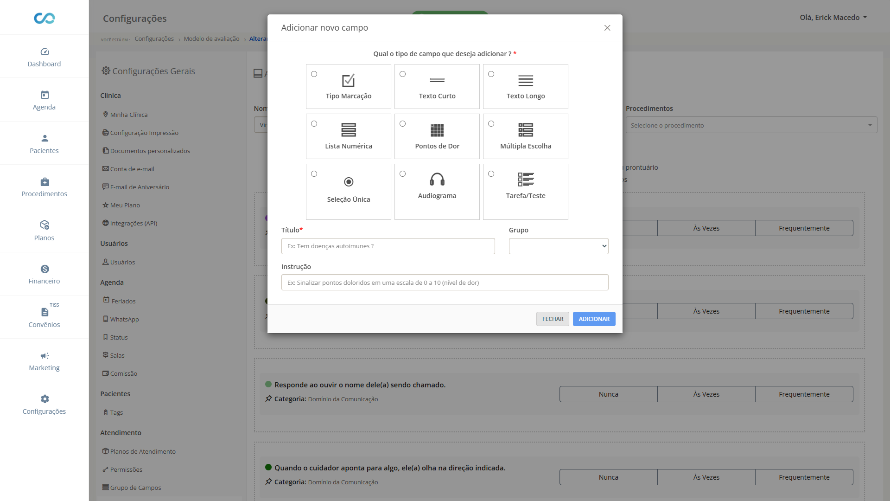Choose the Texto Longo radio button
This screenshot has width=890, height=501.
click(491, 74)
